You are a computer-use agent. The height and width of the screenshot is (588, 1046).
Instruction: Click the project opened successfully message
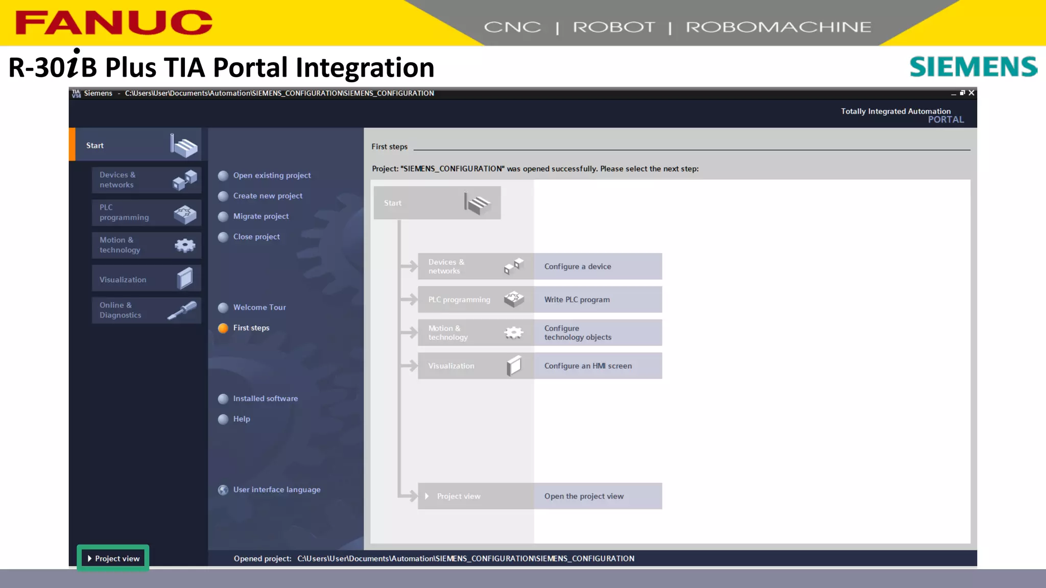click(535, 168)
